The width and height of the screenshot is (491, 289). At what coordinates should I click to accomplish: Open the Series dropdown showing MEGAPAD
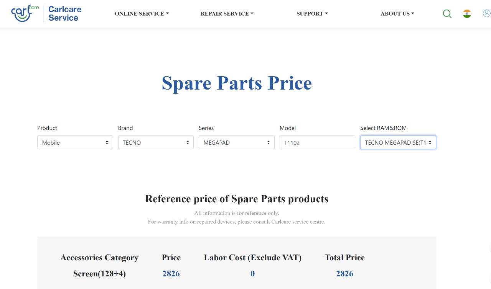point(237,142)
